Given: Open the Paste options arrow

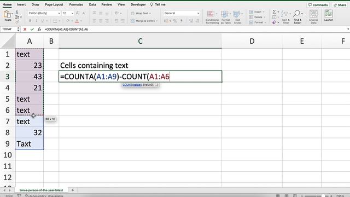Looking at the screenshot, I should (12, 14).
